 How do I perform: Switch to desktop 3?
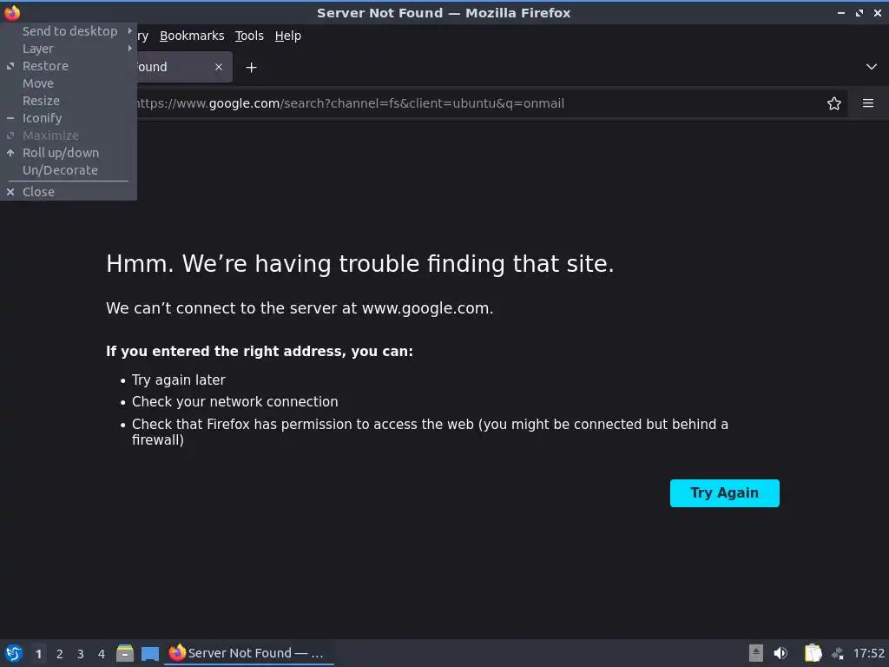[81, 654]
